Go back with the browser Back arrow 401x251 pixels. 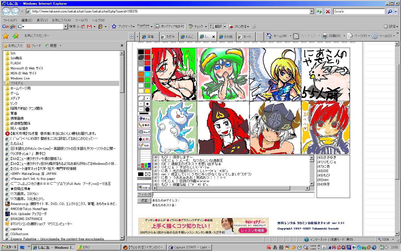tap(6, 11)
